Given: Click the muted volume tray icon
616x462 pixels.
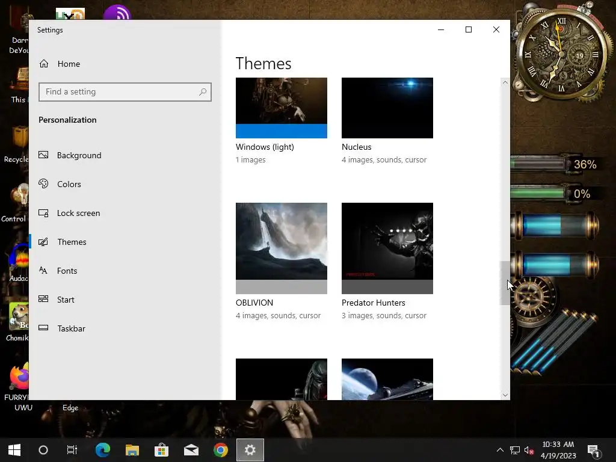Looking at the screenshot, I should tap(529, 450).
